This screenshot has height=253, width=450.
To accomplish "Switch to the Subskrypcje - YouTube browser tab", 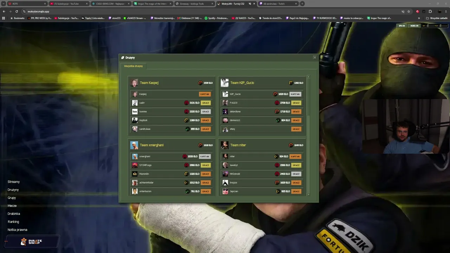I will pyautogui.click(x=69, y=4).
